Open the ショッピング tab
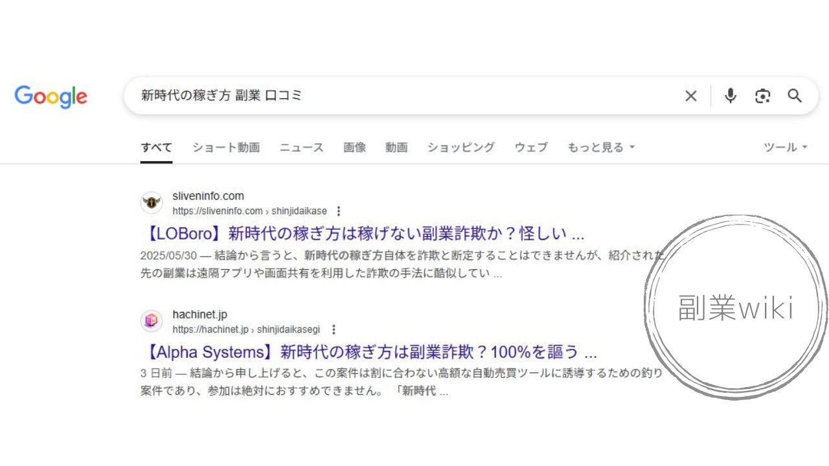Image resolution: width=829 pixels, height=466 pixels. click(460, 148)
